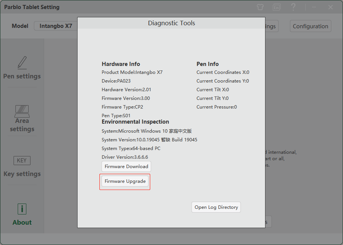The image size is (343, 245).
Task: Open the Model Intangbo X7 dropdown
Action: pos(56,26)
